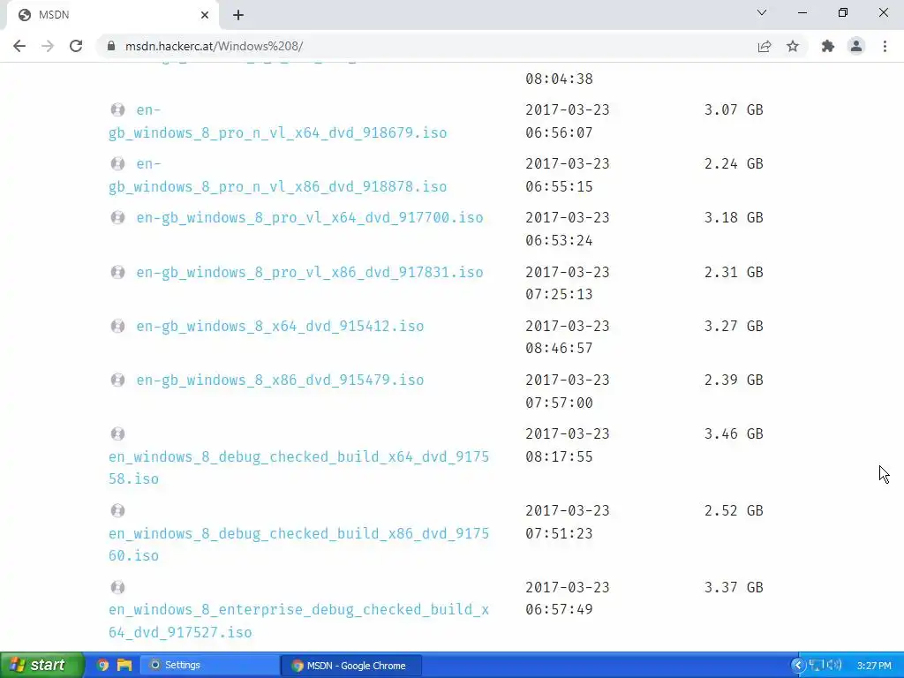Open en-gb_windows_8_x64_dvd_915412.iso link
The width and height of the screenshot is (904, 678).
pyautogui.click(x=280, y=327)
